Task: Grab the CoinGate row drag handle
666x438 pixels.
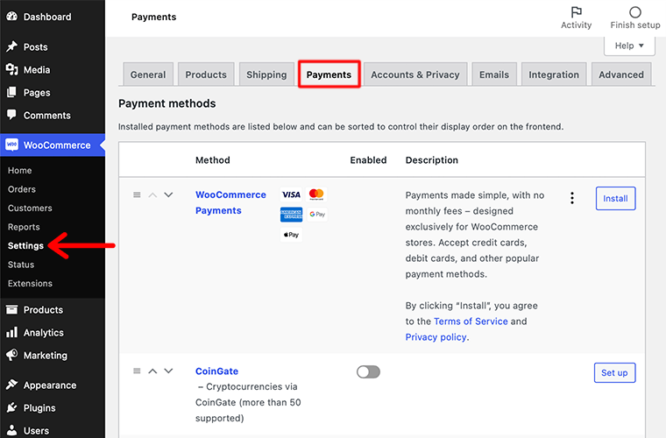Action: (x=137, y=371)
